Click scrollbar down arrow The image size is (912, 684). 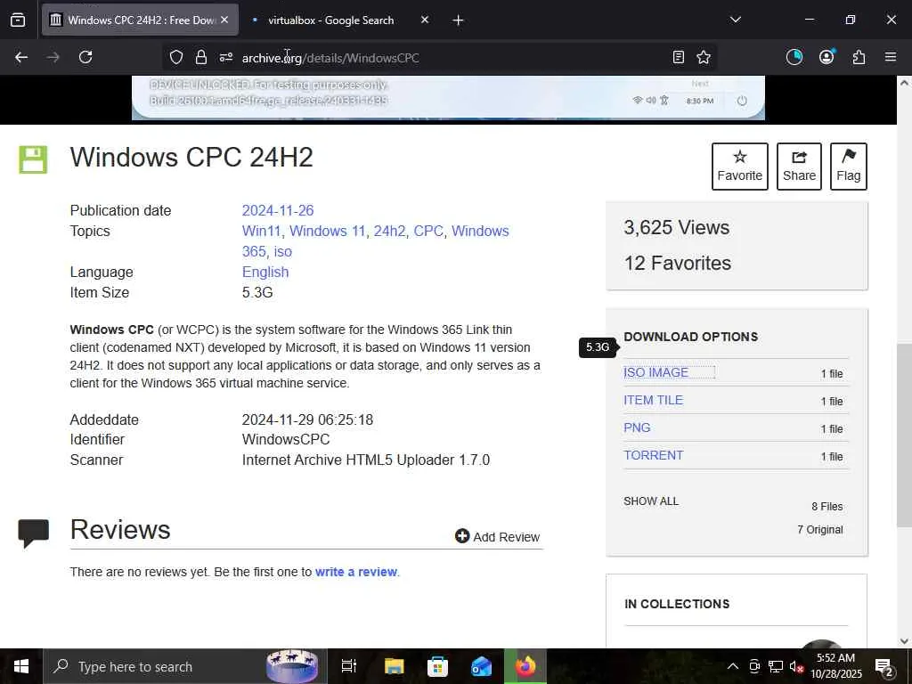click(x=904, y=641)
